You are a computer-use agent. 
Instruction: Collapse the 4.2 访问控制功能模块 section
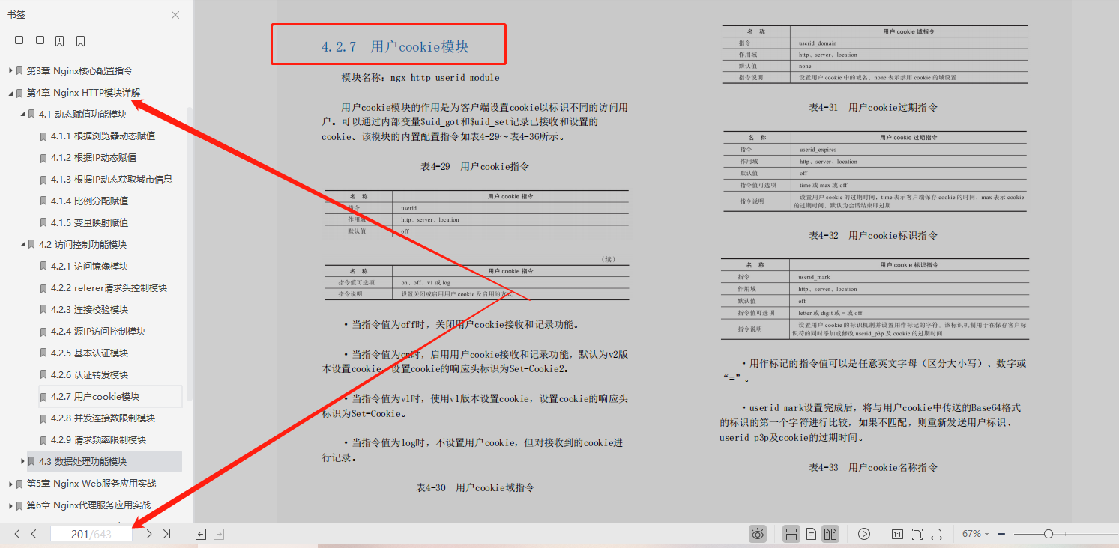click(22, 244)
